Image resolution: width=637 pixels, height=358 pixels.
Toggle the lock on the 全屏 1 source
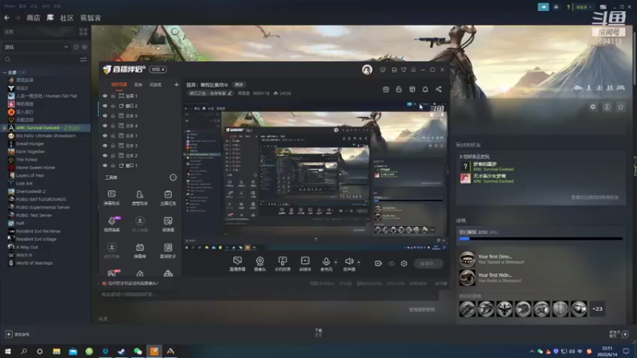(113, 96)
